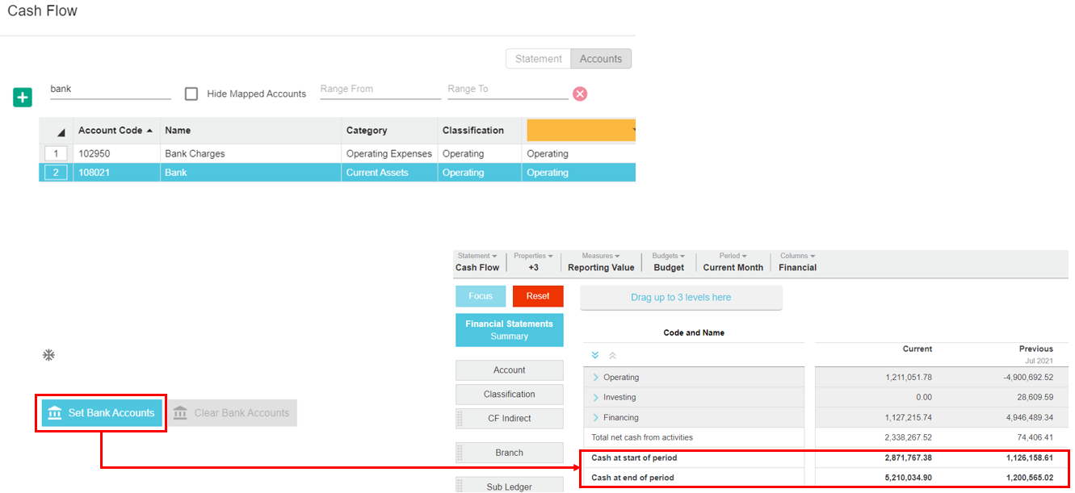The image size is (1075, 493).
Task: Select row 2 Bank selector box
Action: pos(56,173)
